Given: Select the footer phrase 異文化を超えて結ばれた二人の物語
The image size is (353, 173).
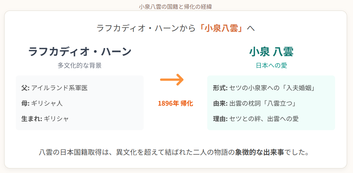Looking at the screenshot, I should pos(172,153).
